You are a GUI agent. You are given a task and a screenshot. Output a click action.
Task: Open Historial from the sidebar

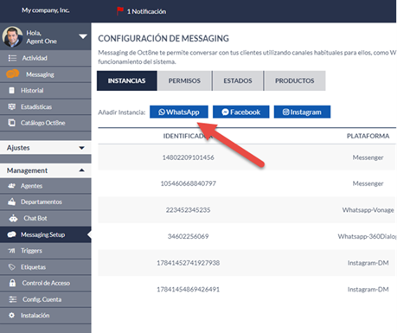coord(46,91)
